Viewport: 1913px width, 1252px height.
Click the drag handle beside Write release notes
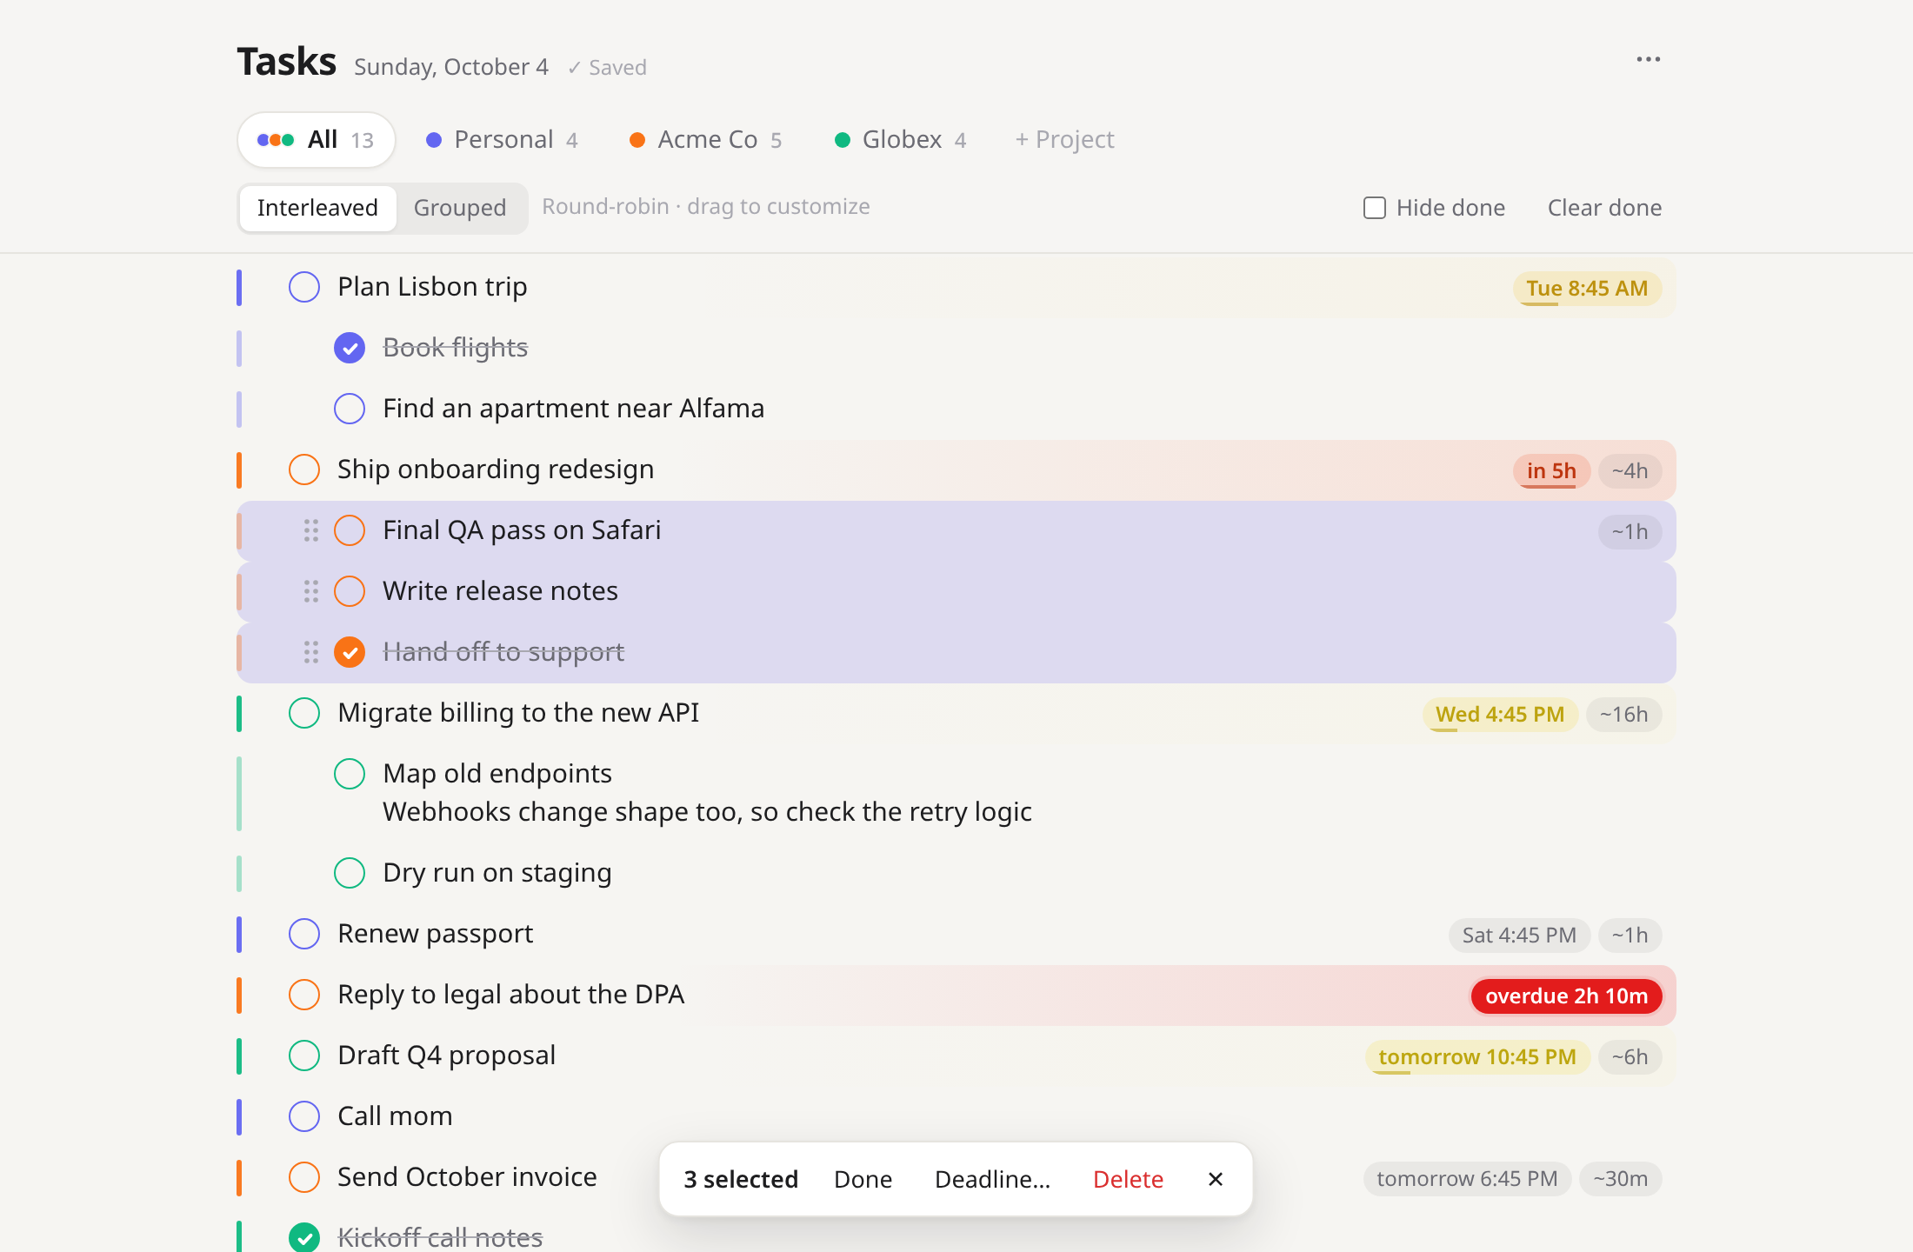(x=310, y=591)
